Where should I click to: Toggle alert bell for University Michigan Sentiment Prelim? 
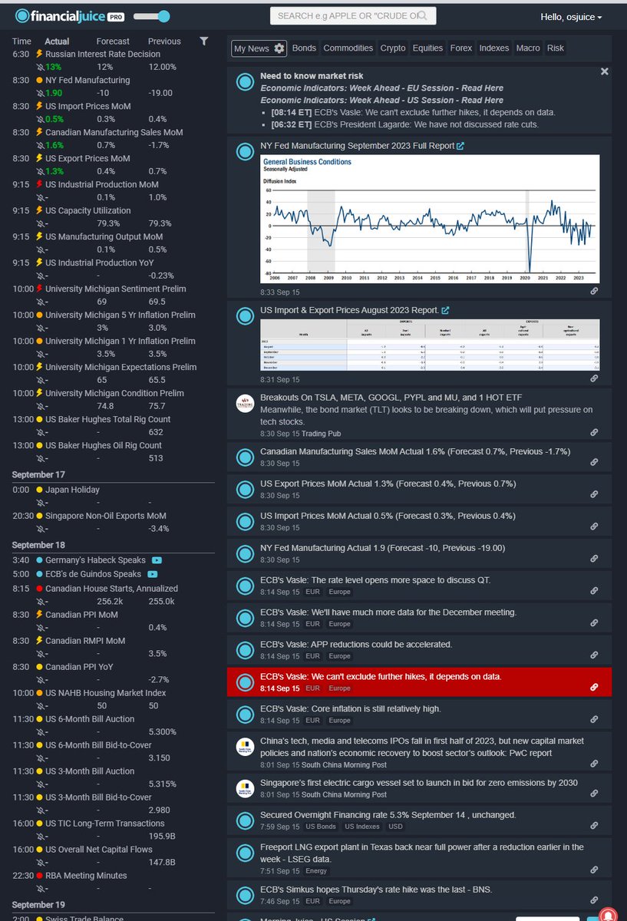[x=41, y=302]
